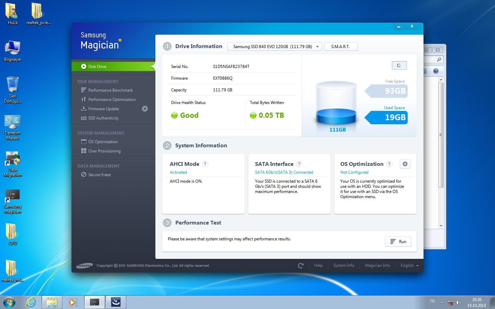Switch to Samsung Magician taskbar button
The width and height of the screenshot is (495, 309).
[95, 302]
